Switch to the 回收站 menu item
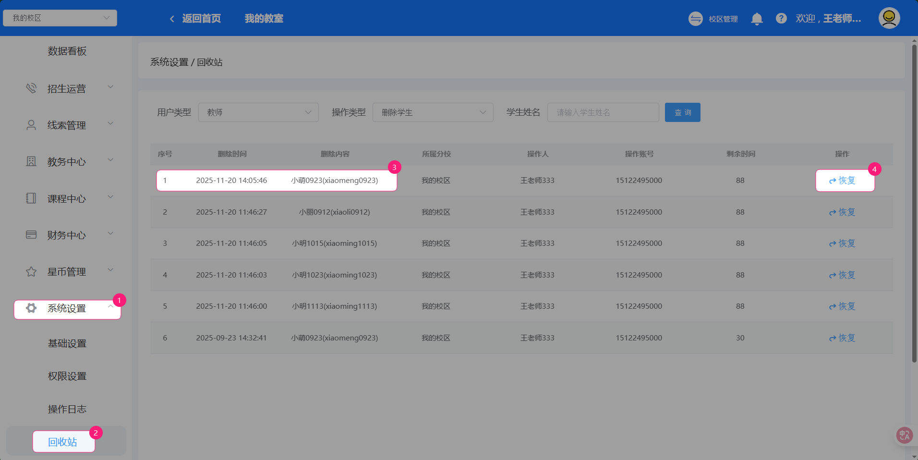Image resolution: width=918 pixels, height=460 pixels. click(63, 441)
